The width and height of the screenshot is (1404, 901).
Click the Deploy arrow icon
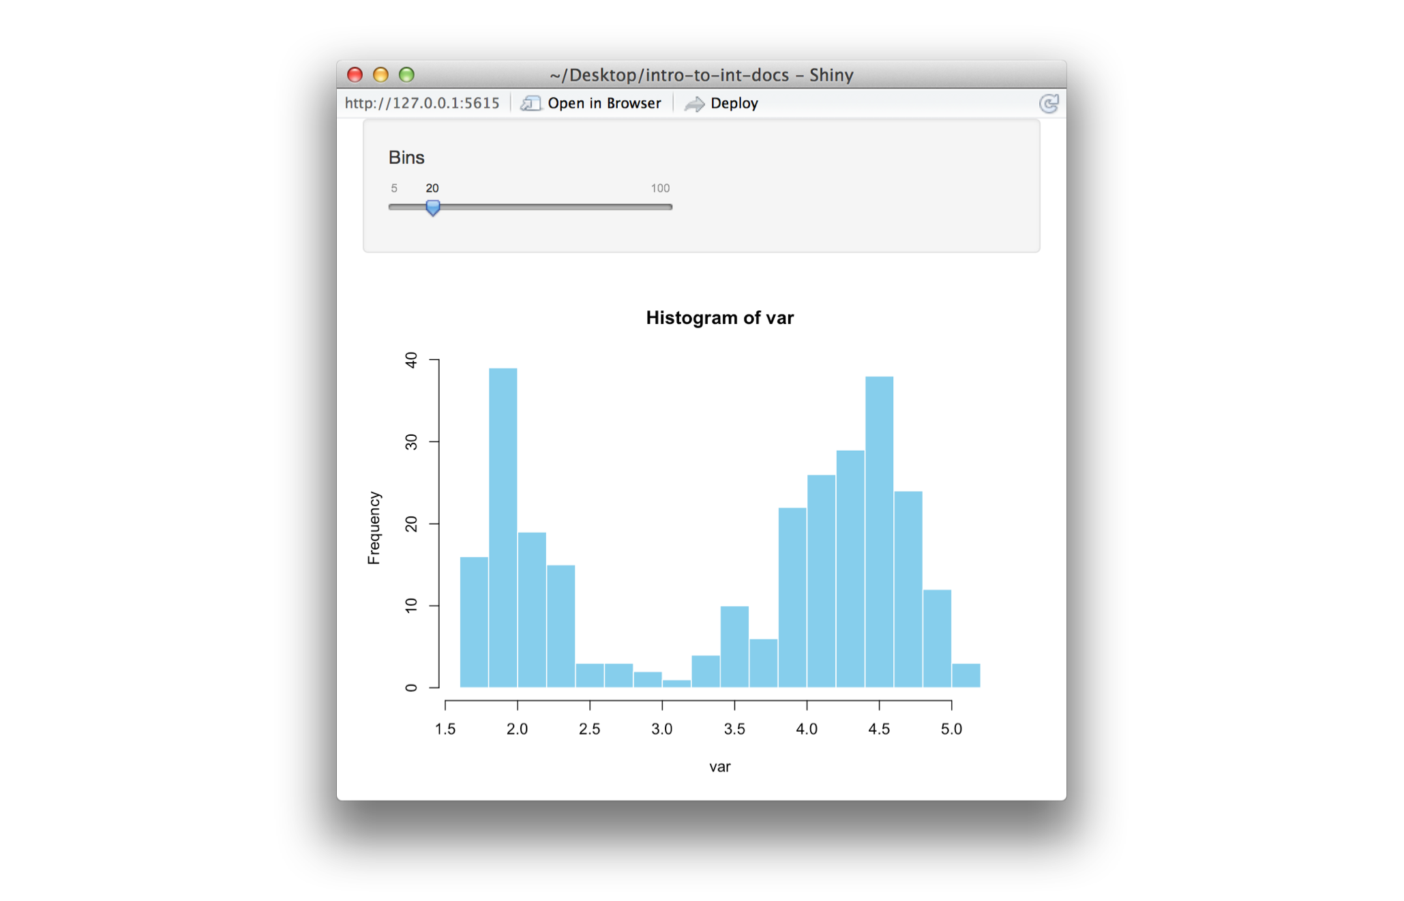click(x=694, y=103)
